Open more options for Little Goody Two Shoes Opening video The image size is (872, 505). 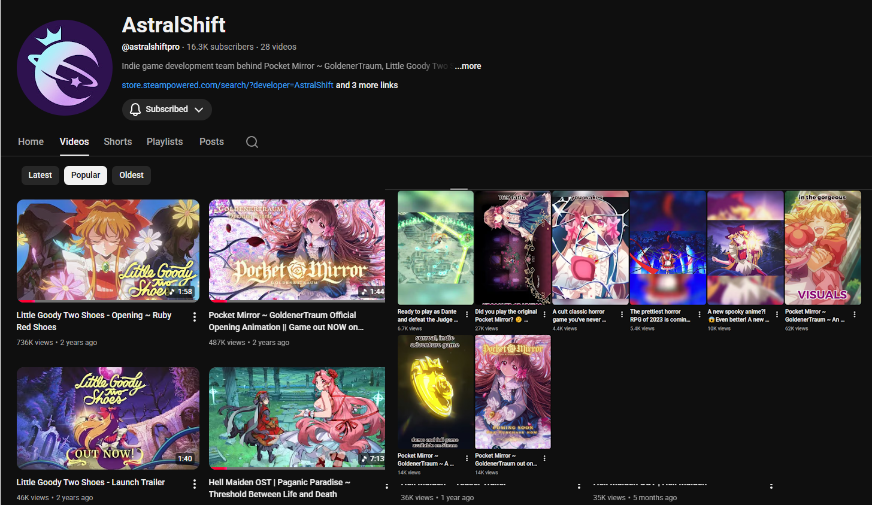coord(194,317)
